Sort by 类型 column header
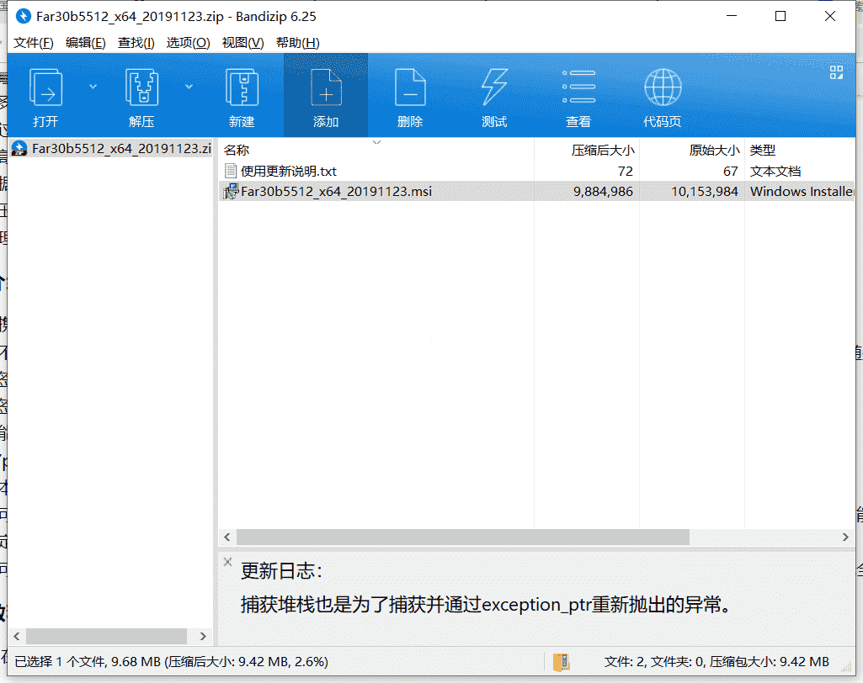863x683 pixels. (800, 150)
